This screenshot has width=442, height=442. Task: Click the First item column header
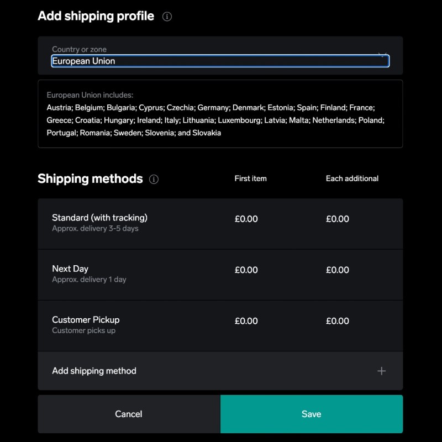coord(250,178)
